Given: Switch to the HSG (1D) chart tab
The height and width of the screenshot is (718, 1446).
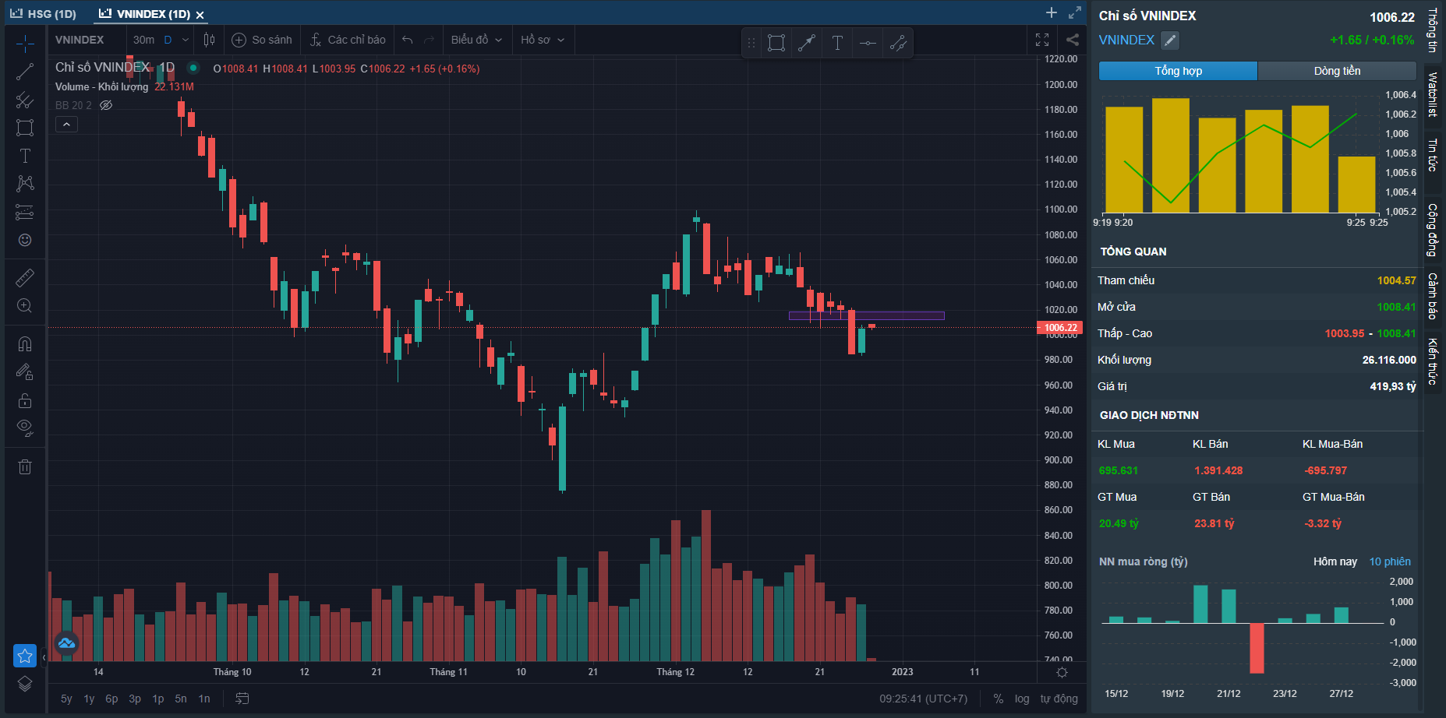Looking at the screenshot, I should point(44,14).
